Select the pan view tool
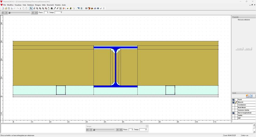Screen dimensions: 256x137 [34, 8]
